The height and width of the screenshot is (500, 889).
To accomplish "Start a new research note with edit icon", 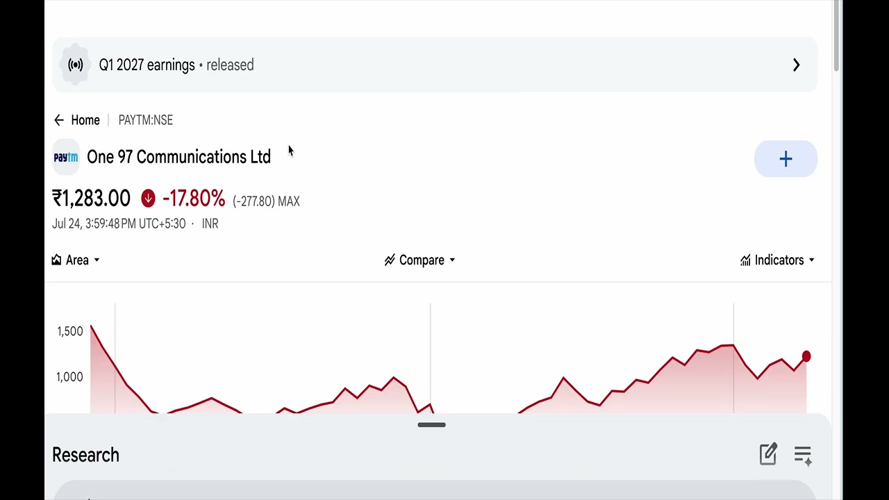I will (x=768, y=454).
